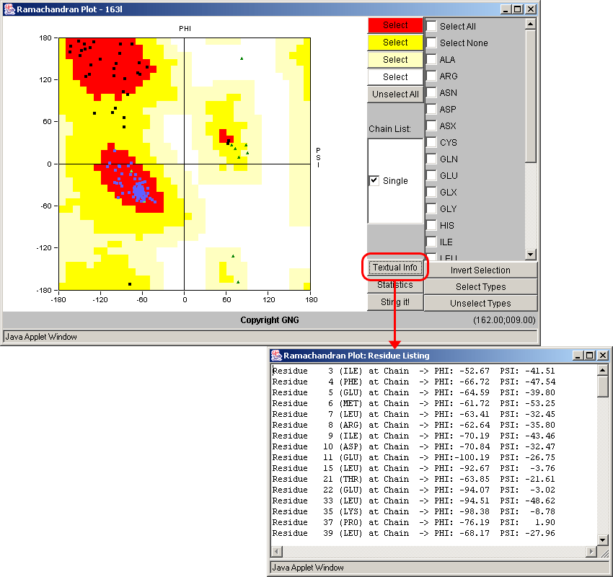Click the Residue 21 (THR) line

click(x=414, y=479)
